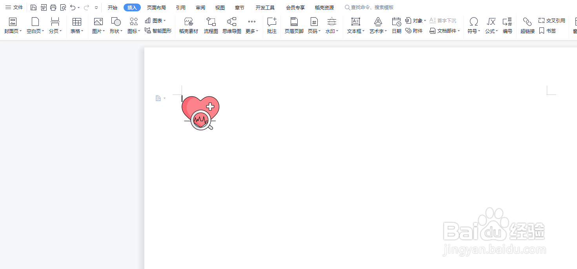Image resolution: width=577 pixels, height=269 pixels.
Task: Open the 分页 page break dropdown
Action: [55, 26]
